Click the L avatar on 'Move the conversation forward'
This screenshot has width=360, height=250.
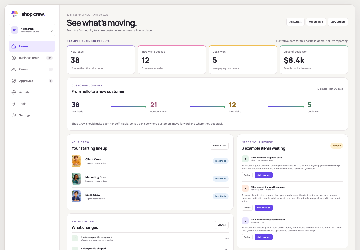tap(245, 221)
